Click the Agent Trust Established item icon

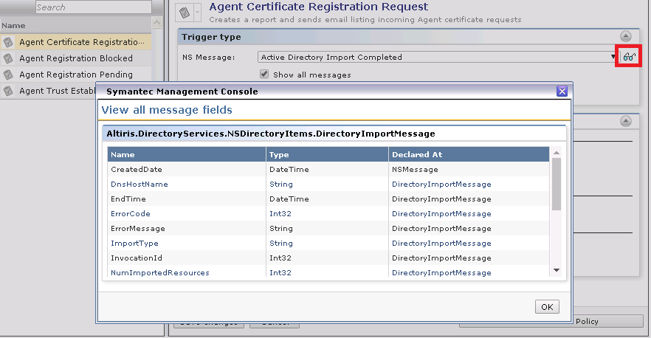[x=8, y=91]
